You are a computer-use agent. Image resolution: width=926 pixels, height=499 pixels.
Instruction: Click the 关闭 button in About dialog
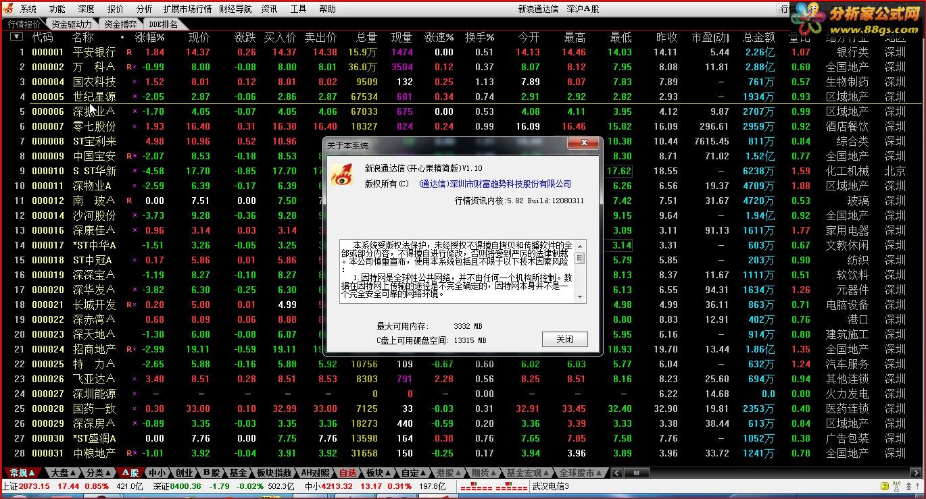tap(564, 339)
